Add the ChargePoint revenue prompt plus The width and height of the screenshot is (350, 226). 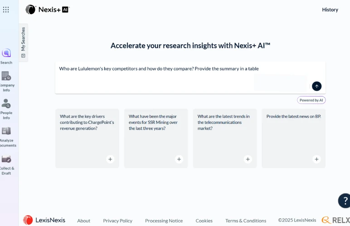(x=110, y=159)
